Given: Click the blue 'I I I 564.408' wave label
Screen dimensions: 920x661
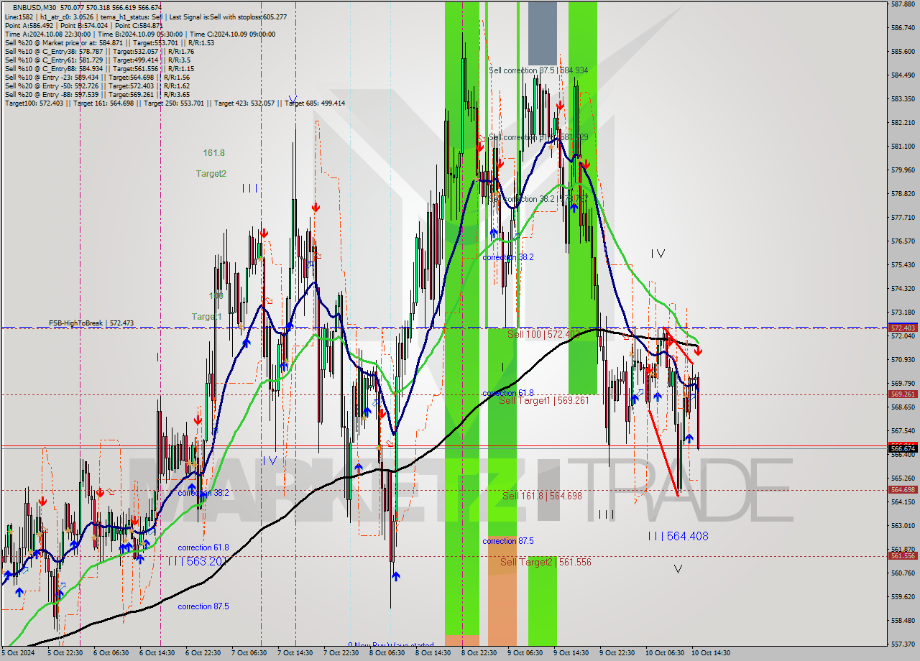Looking at the screenshot, I should (678, 536).
